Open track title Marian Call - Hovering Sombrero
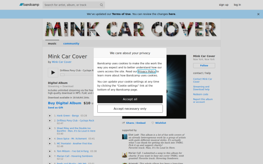Screen dimensions: 263x164 pos(75,156)
